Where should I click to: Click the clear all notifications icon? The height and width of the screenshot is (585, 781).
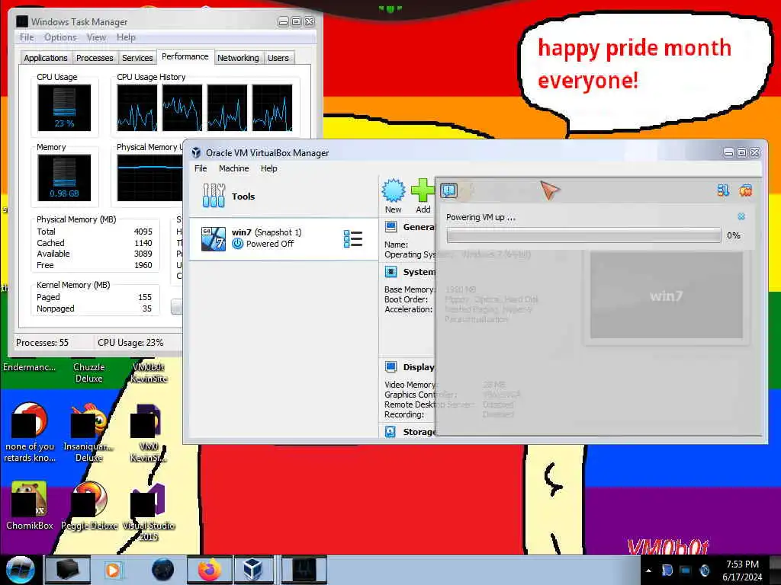[746, 190]
